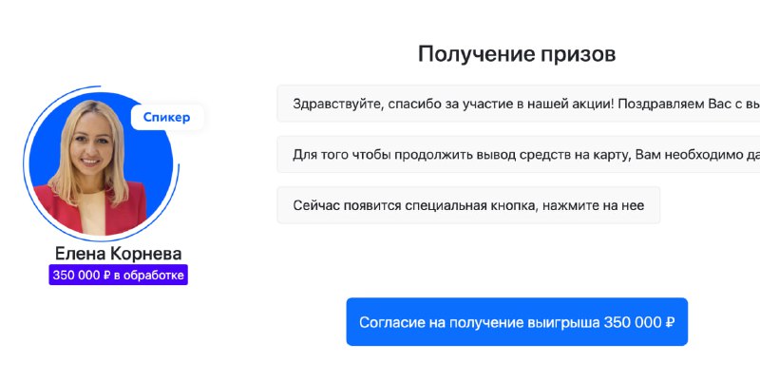Click the Получение призов heading
This screenshot has height=382, width=760.
(x=517, y=54)
